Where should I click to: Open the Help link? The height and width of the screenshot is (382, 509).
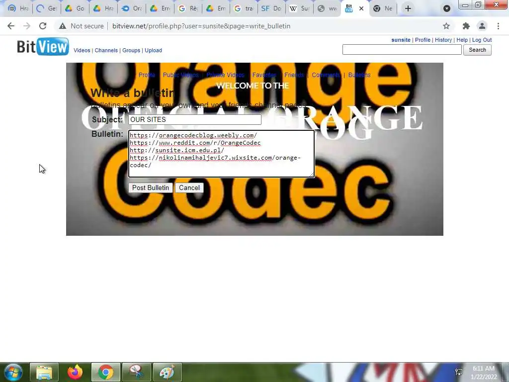pos(462,40)
